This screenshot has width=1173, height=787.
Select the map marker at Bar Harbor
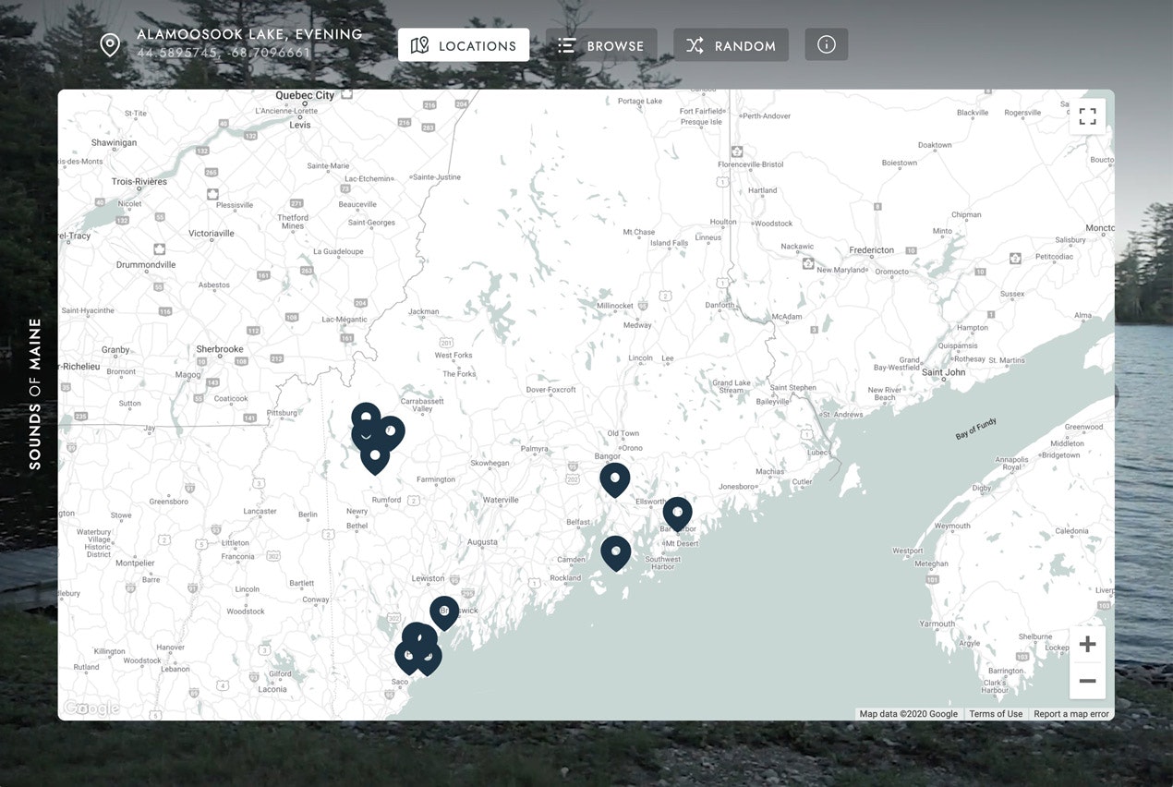[x=677, y=515]
